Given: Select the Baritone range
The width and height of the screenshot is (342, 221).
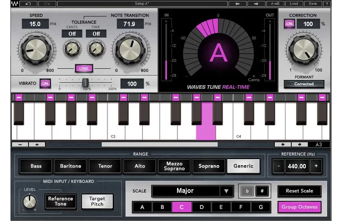Looking at the screenshot, I should coord(71,166).
